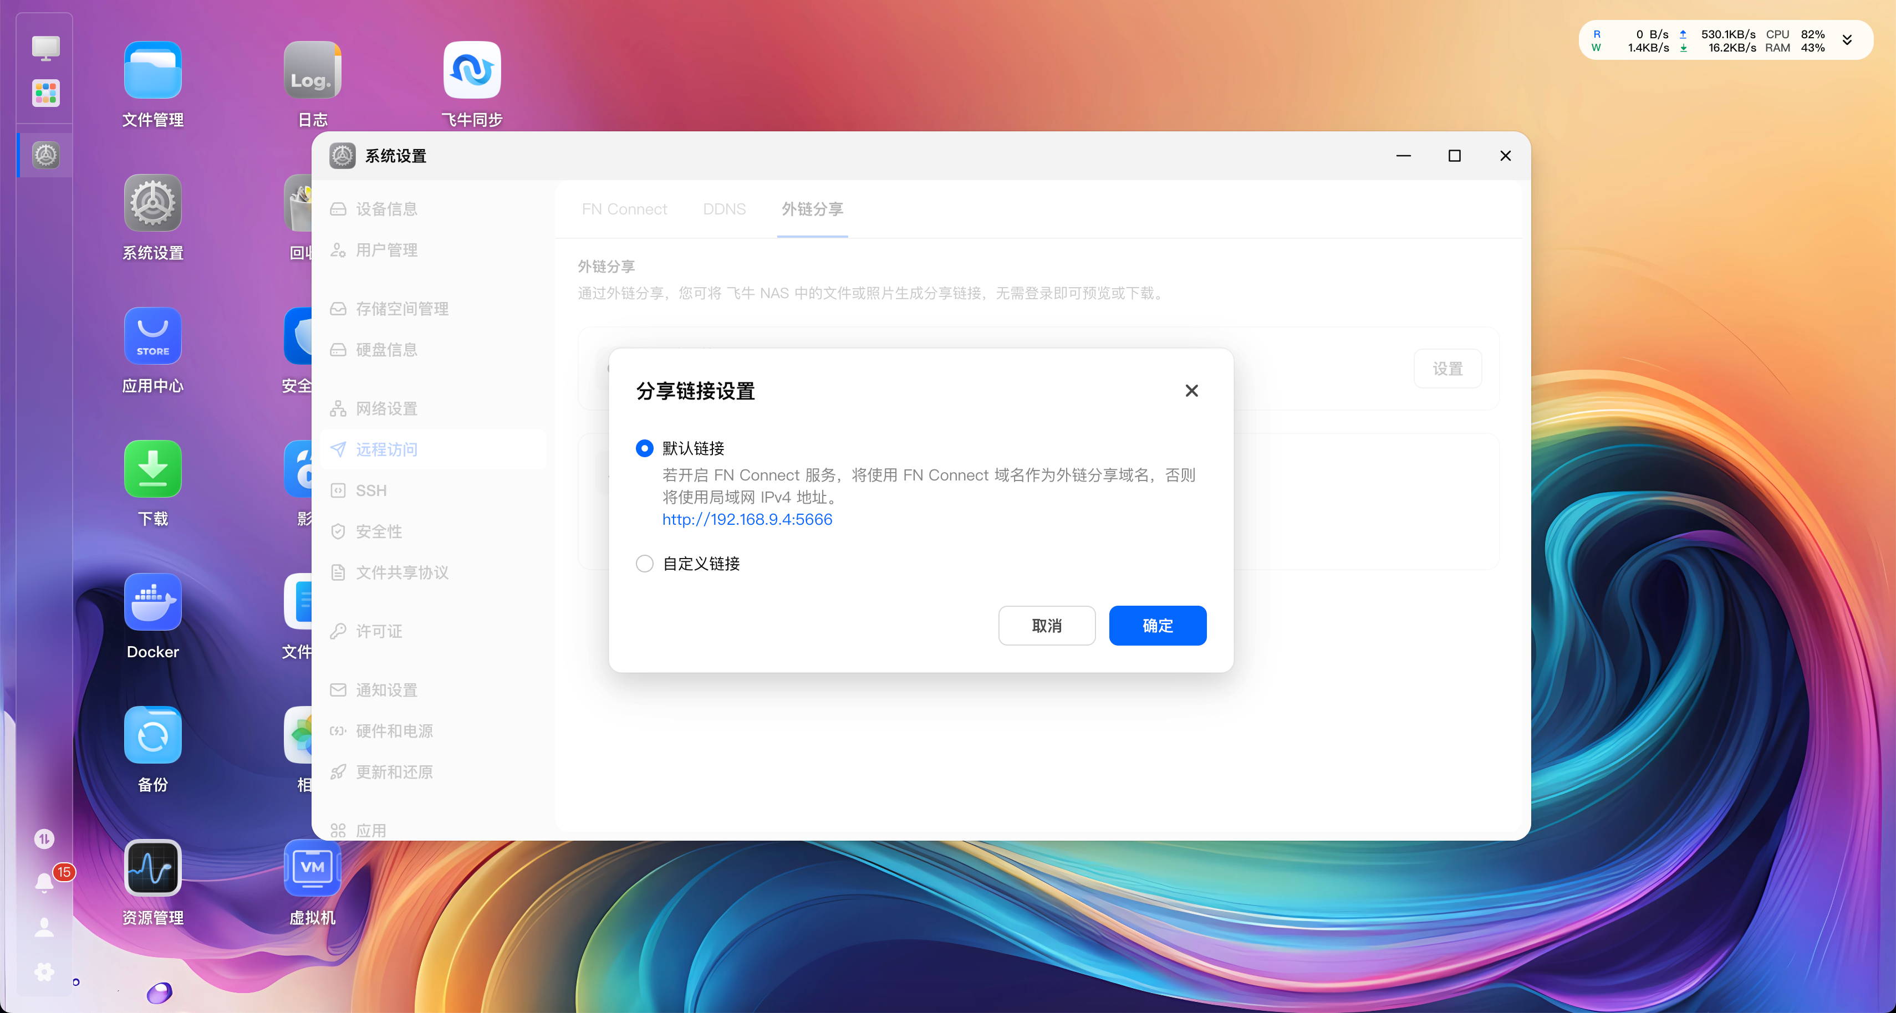The image size is (1896, 1013).
Task: Open 系统设置 desktop icon
Action: [152, 203]
